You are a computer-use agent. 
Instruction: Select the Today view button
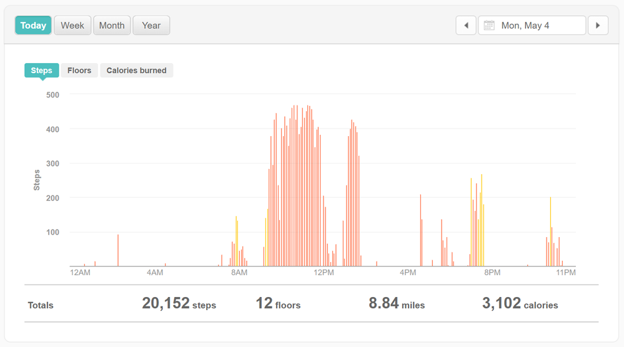(33, 26)
